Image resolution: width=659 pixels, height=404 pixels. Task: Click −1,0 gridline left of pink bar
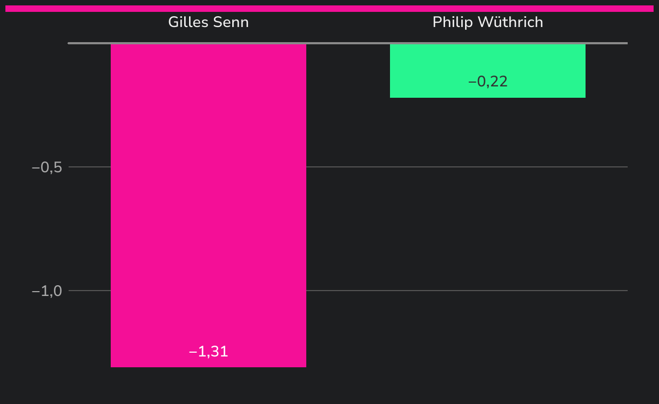click(89, 291)
